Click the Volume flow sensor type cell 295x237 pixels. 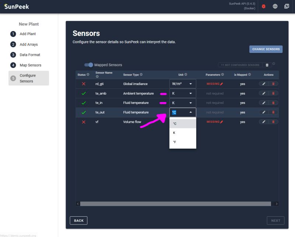[x=132, y=122]
